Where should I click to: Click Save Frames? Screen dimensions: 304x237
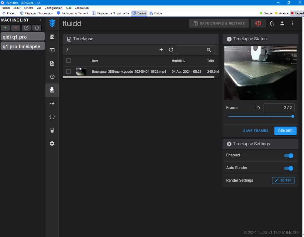click(256, 131)
